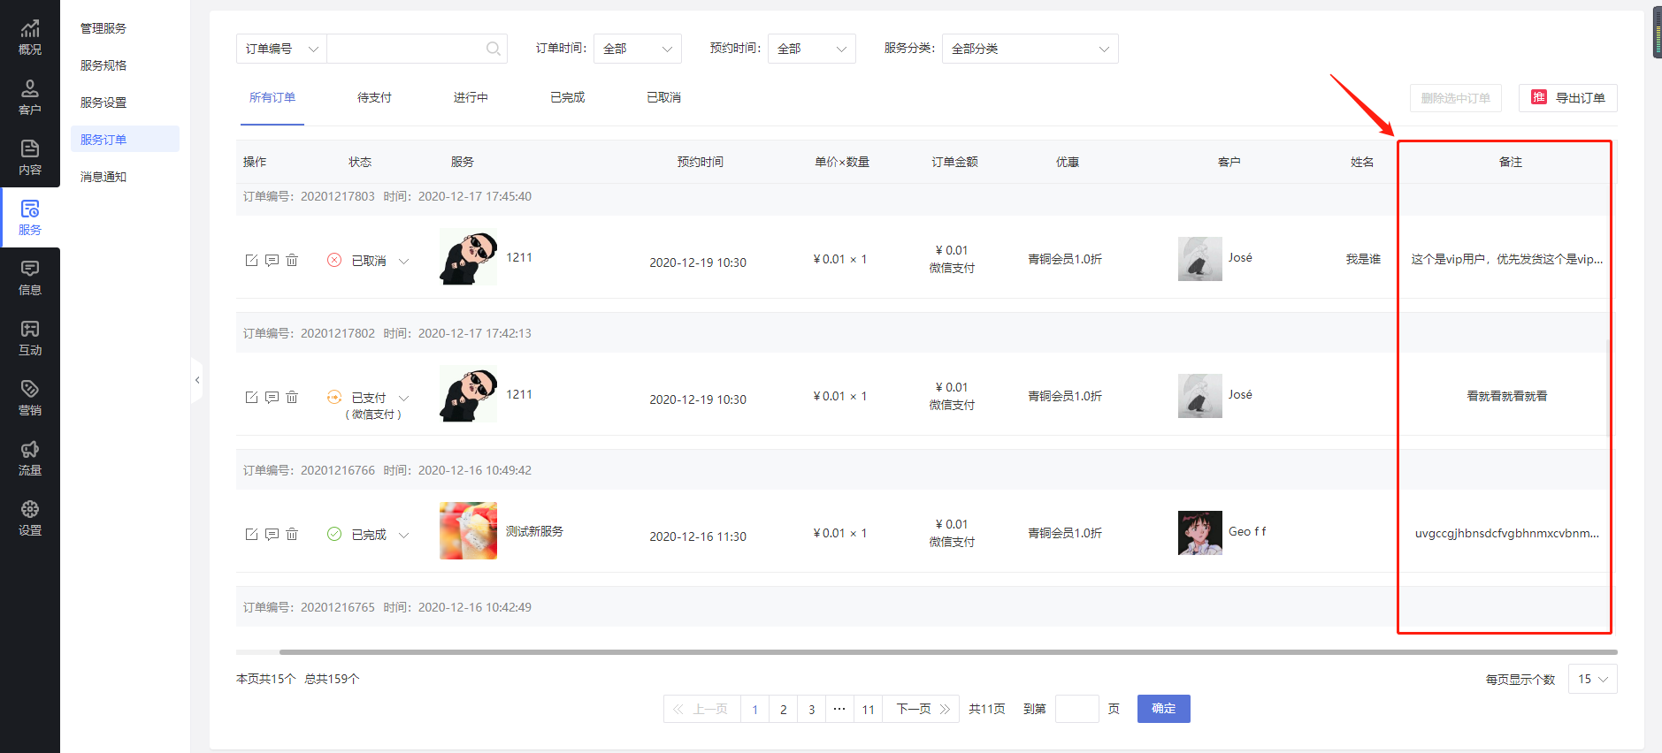The width and height of the screenshot is (1662, 753).
Task: Click the remark starting with 这个是vip用户
Action: 1507,259
